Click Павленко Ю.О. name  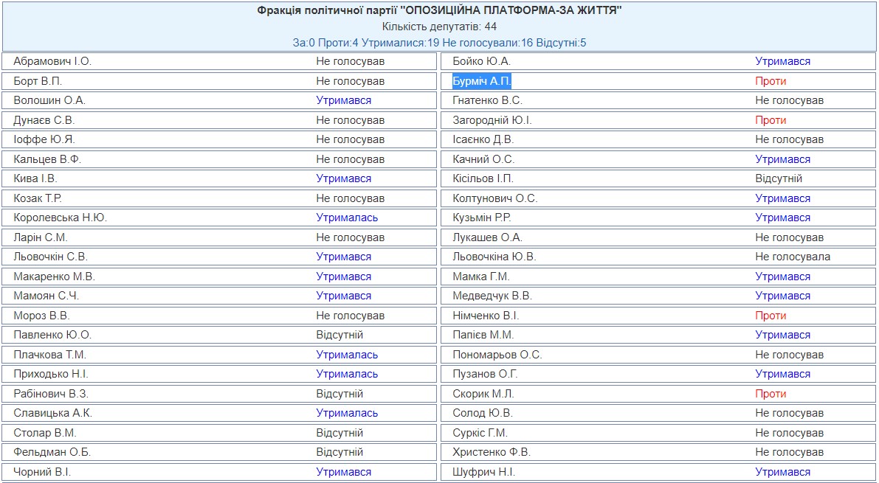click(x=52, y=335)
